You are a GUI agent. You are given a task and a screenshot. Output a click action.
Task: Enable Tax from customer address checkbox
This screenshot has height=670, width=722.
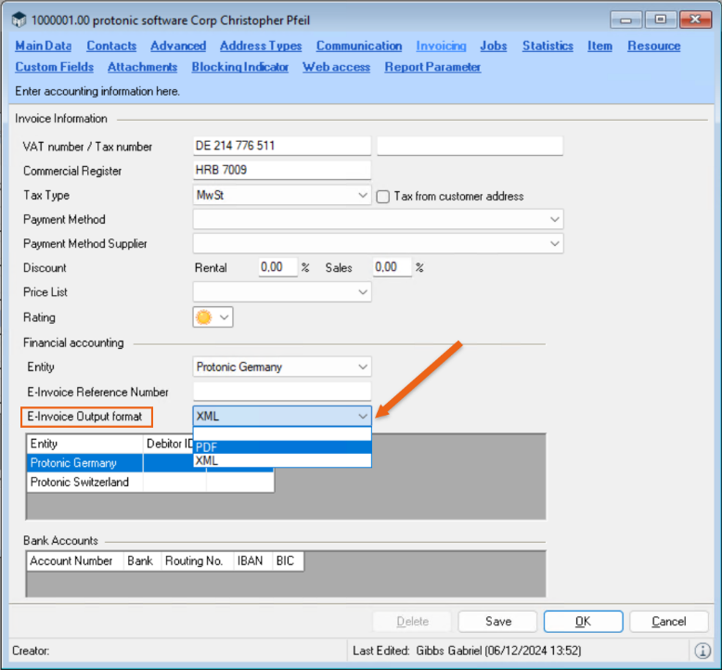click(x=383, y=196)
